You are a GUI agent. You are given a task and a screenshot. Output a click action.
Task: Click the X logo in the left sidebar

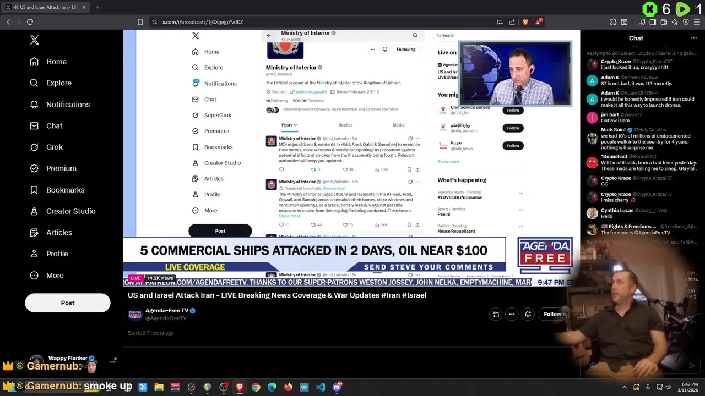click(x=34, y=40)
